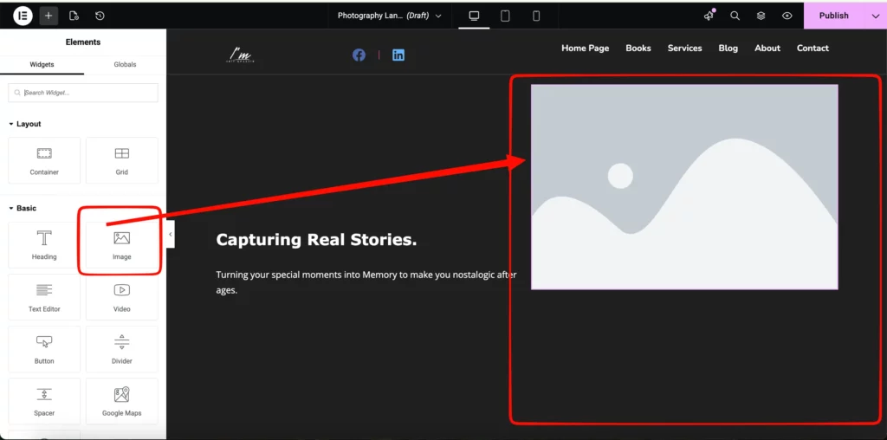Switch to desktop preview mode
The image size is (887, 440).
pyautogui.click(x=474, y=16)
